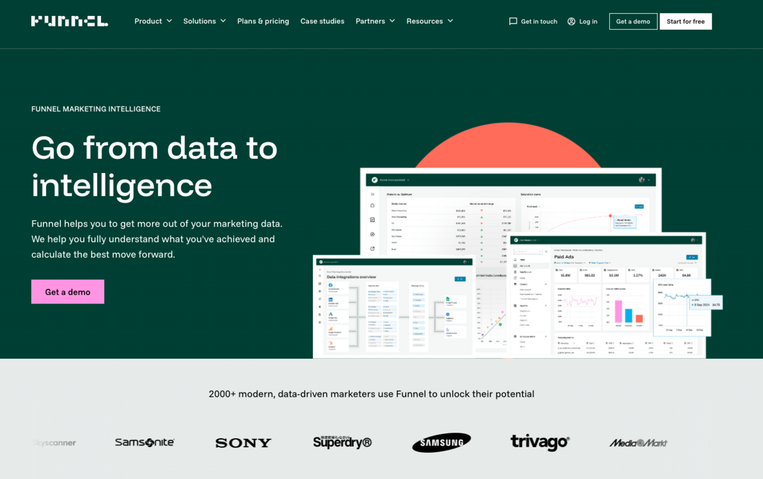Open the Case studies page

coord(322,21)
